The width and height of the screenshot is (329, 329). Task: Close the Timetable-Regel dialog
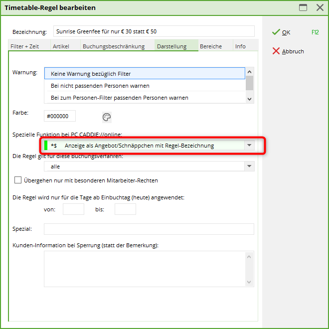pos(320,7)
